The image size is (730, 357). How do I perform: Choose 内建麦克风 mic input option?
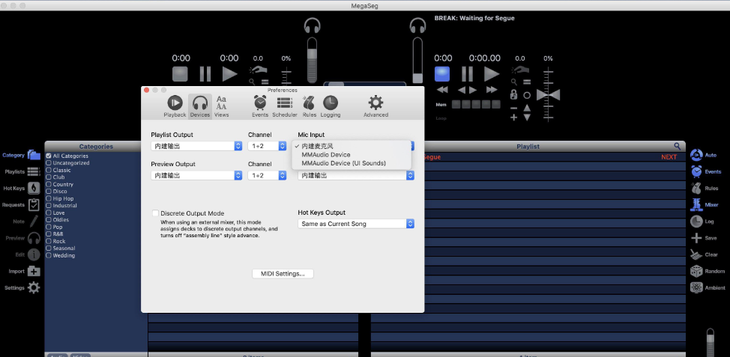(x=318, y=147)
